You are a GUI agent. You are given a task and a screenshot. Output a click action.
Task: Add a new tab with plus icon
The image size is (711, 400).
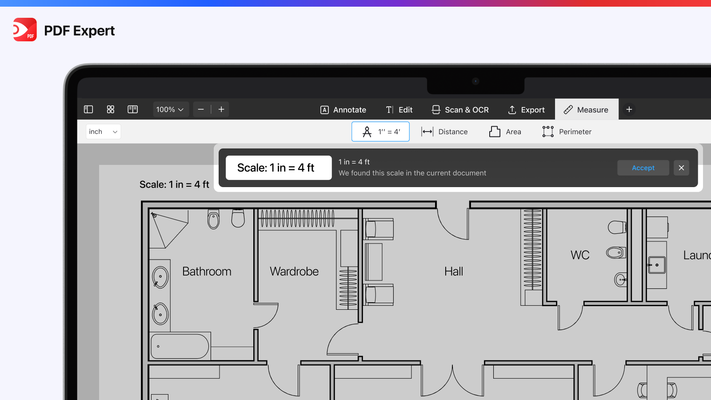(629, 109)
